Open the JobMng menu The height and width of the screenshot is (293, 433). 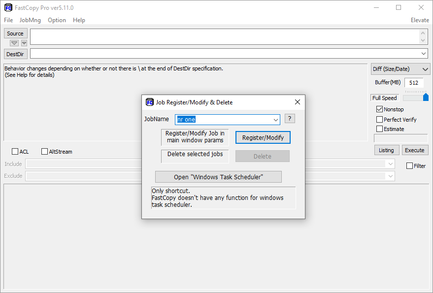coord(30,20)
